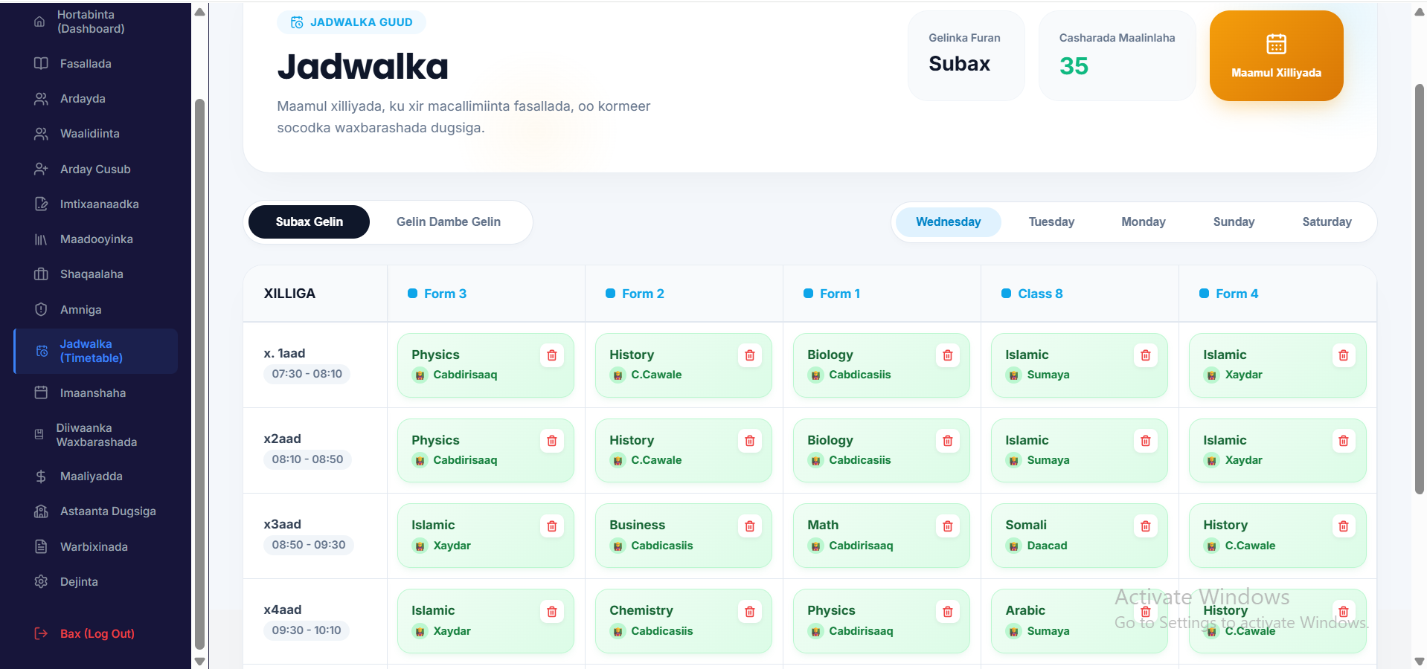Click the Arabic lesson card with Sumaya
Image resolution: width=1427 pixels, height=669 pixels.
pyautogui.click(x=1080, y=621)
